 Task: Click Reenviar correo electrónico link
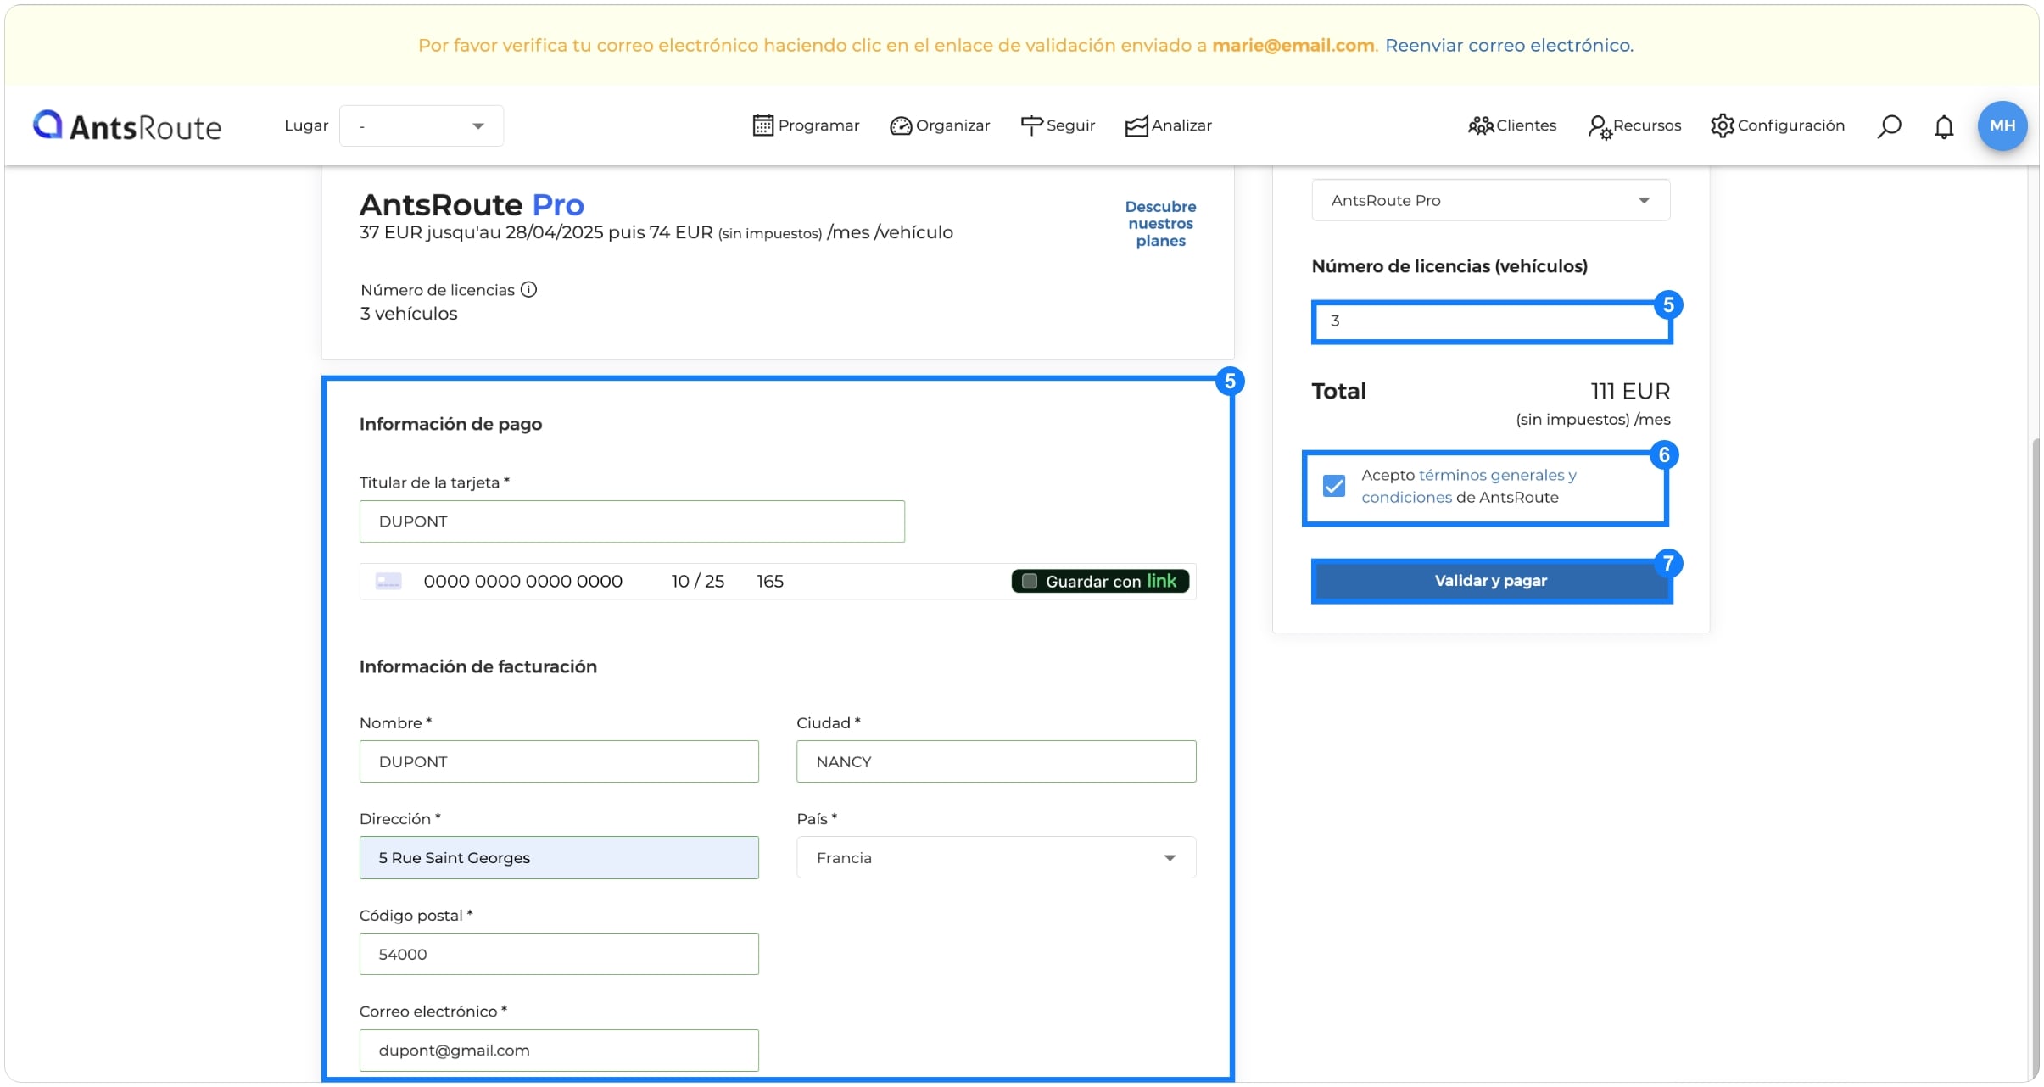pos(1509,45)
